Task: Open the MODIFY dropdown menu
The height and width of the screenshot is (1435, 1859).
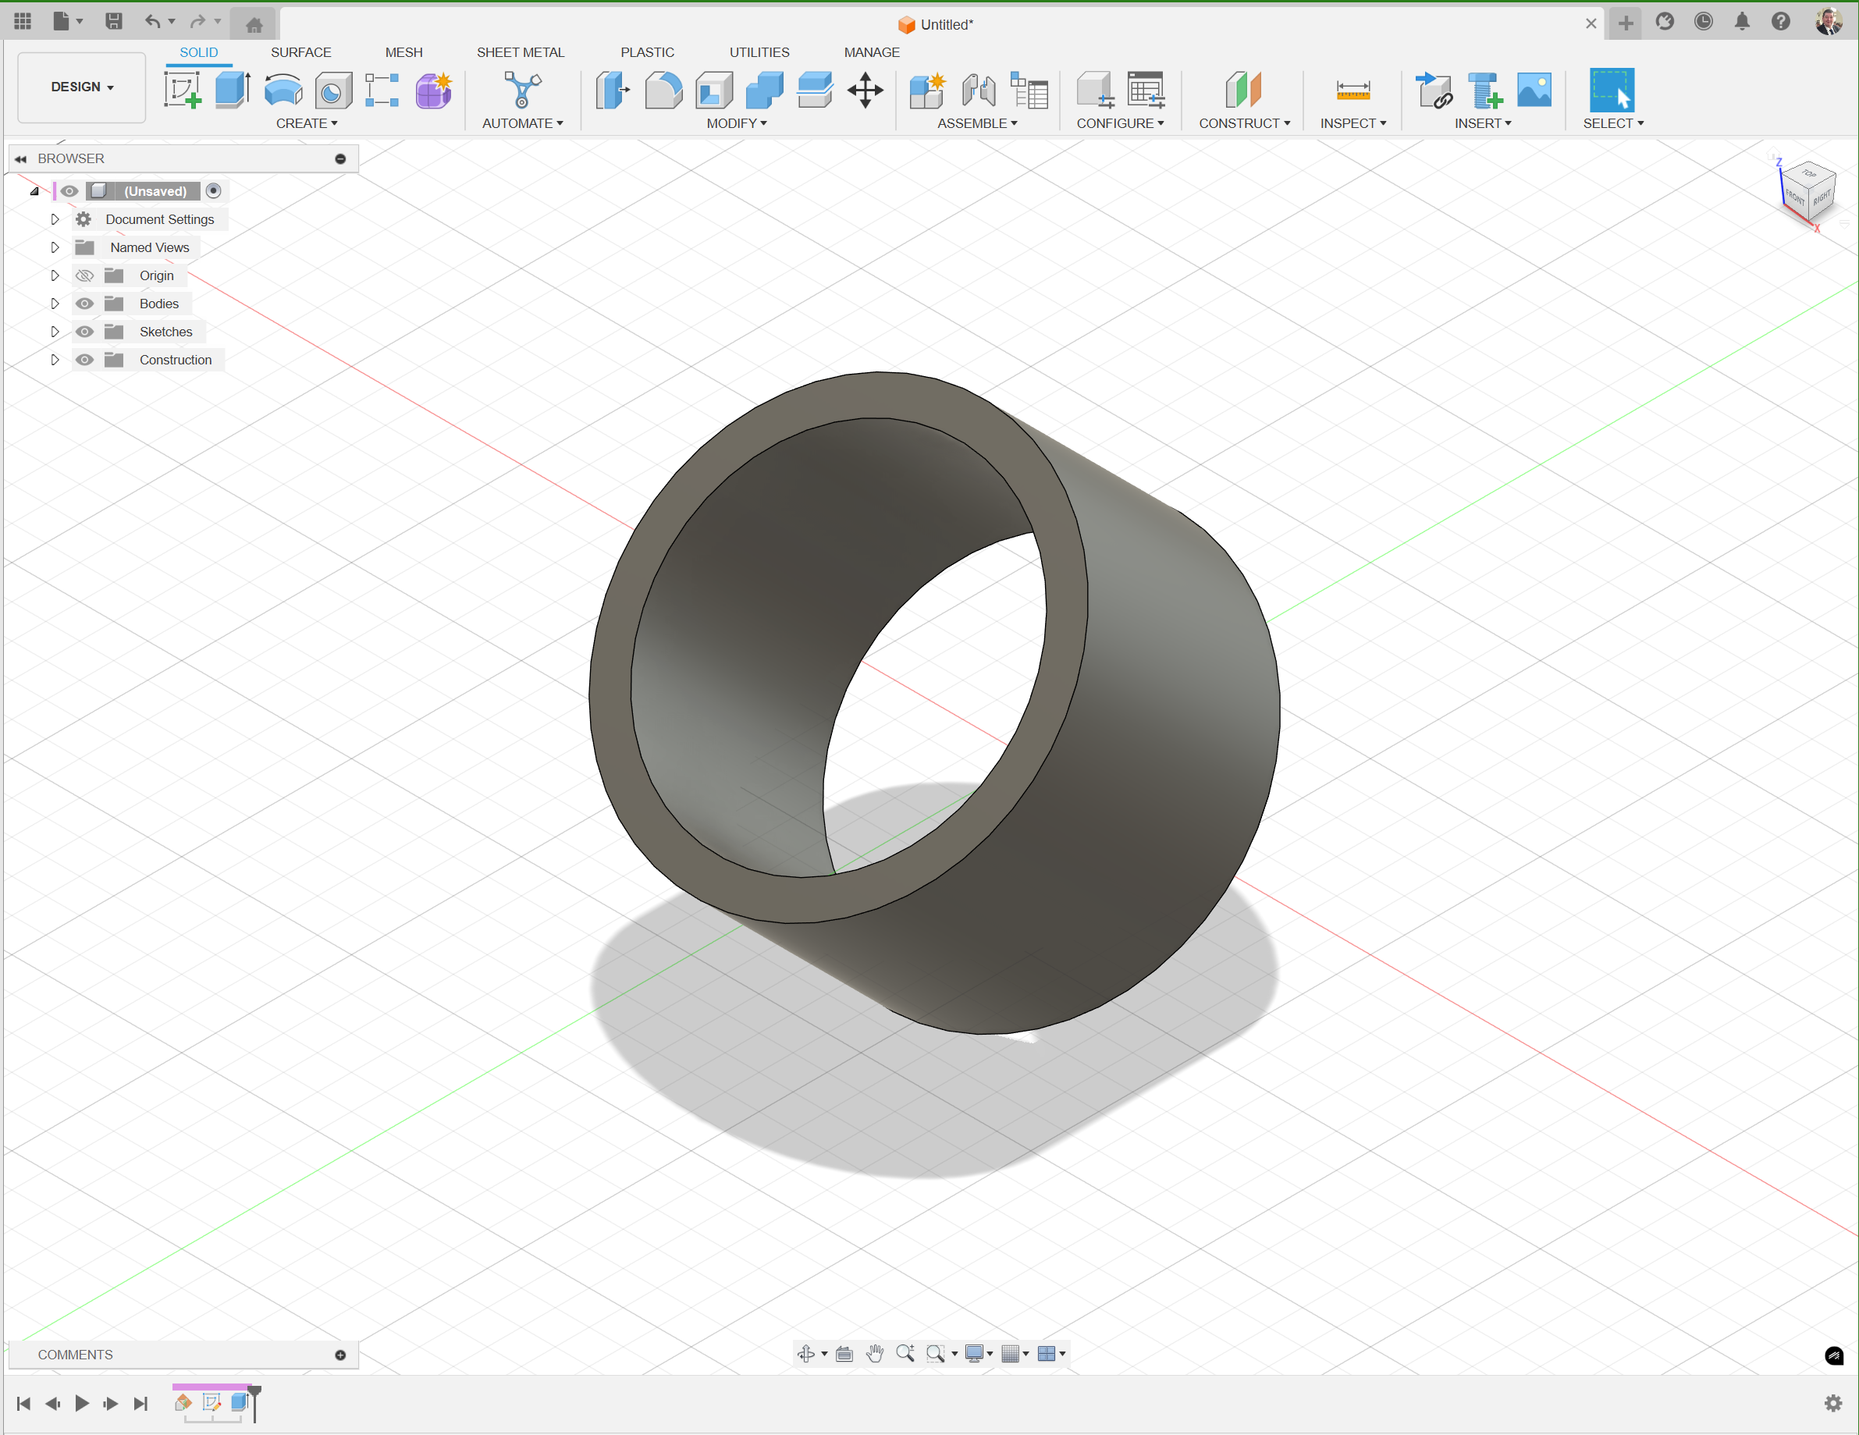Action: point(738,123)
